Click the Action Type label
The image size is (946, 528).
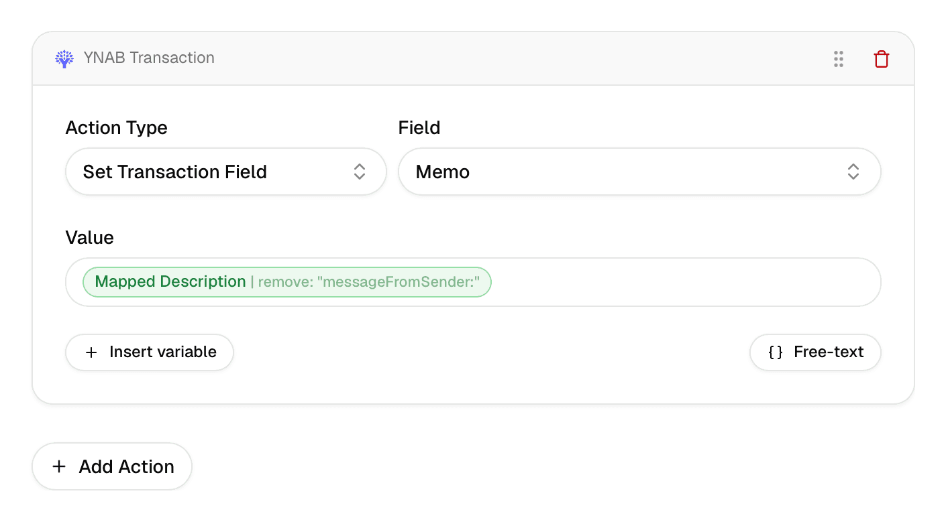pyautogui.click(x=116, y=128)
